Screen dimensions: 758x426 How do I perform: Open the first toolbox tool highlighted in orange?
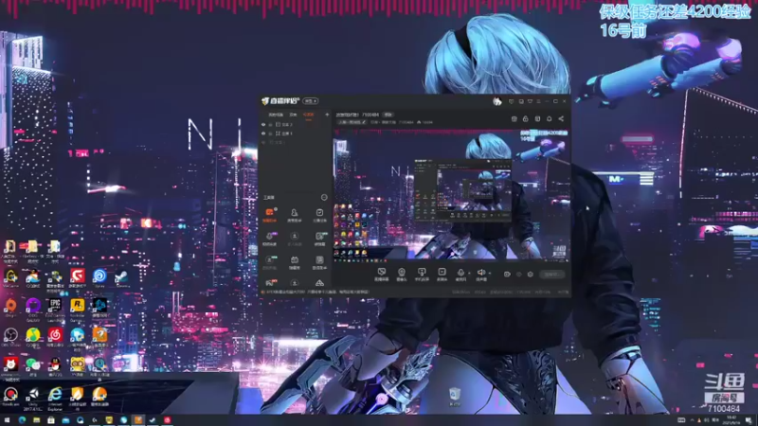pyautogui.click(x=269, y=215)
